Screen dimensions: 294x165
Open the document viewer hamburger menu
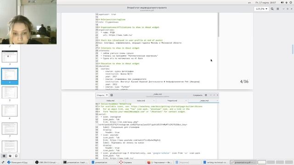[x=277, y=9]
